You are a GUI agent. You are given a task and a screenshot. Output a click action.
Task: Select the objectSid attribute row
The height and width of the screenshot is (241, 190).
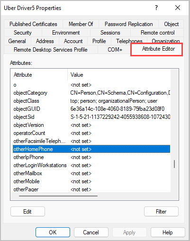click(x=91, y=117)
